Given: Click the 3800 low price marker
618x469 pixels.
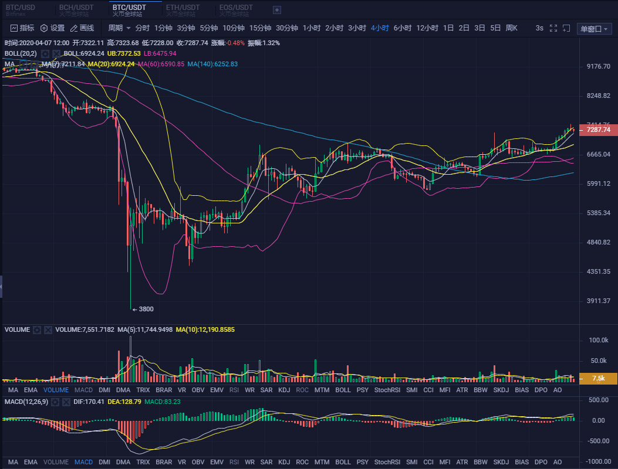Looking at the screenshot, I should (x=143, y=309).
